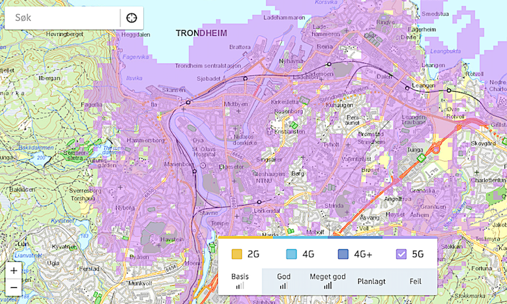This screenshot has height=304, width=507.
Task: Click the Trondheim sentralstasjon map label
Action: click(x=208, y=66)
